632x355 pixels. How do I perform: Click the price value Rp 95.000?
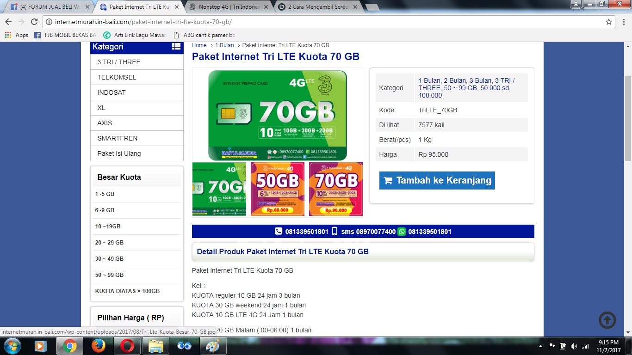[x=434, y=154]
